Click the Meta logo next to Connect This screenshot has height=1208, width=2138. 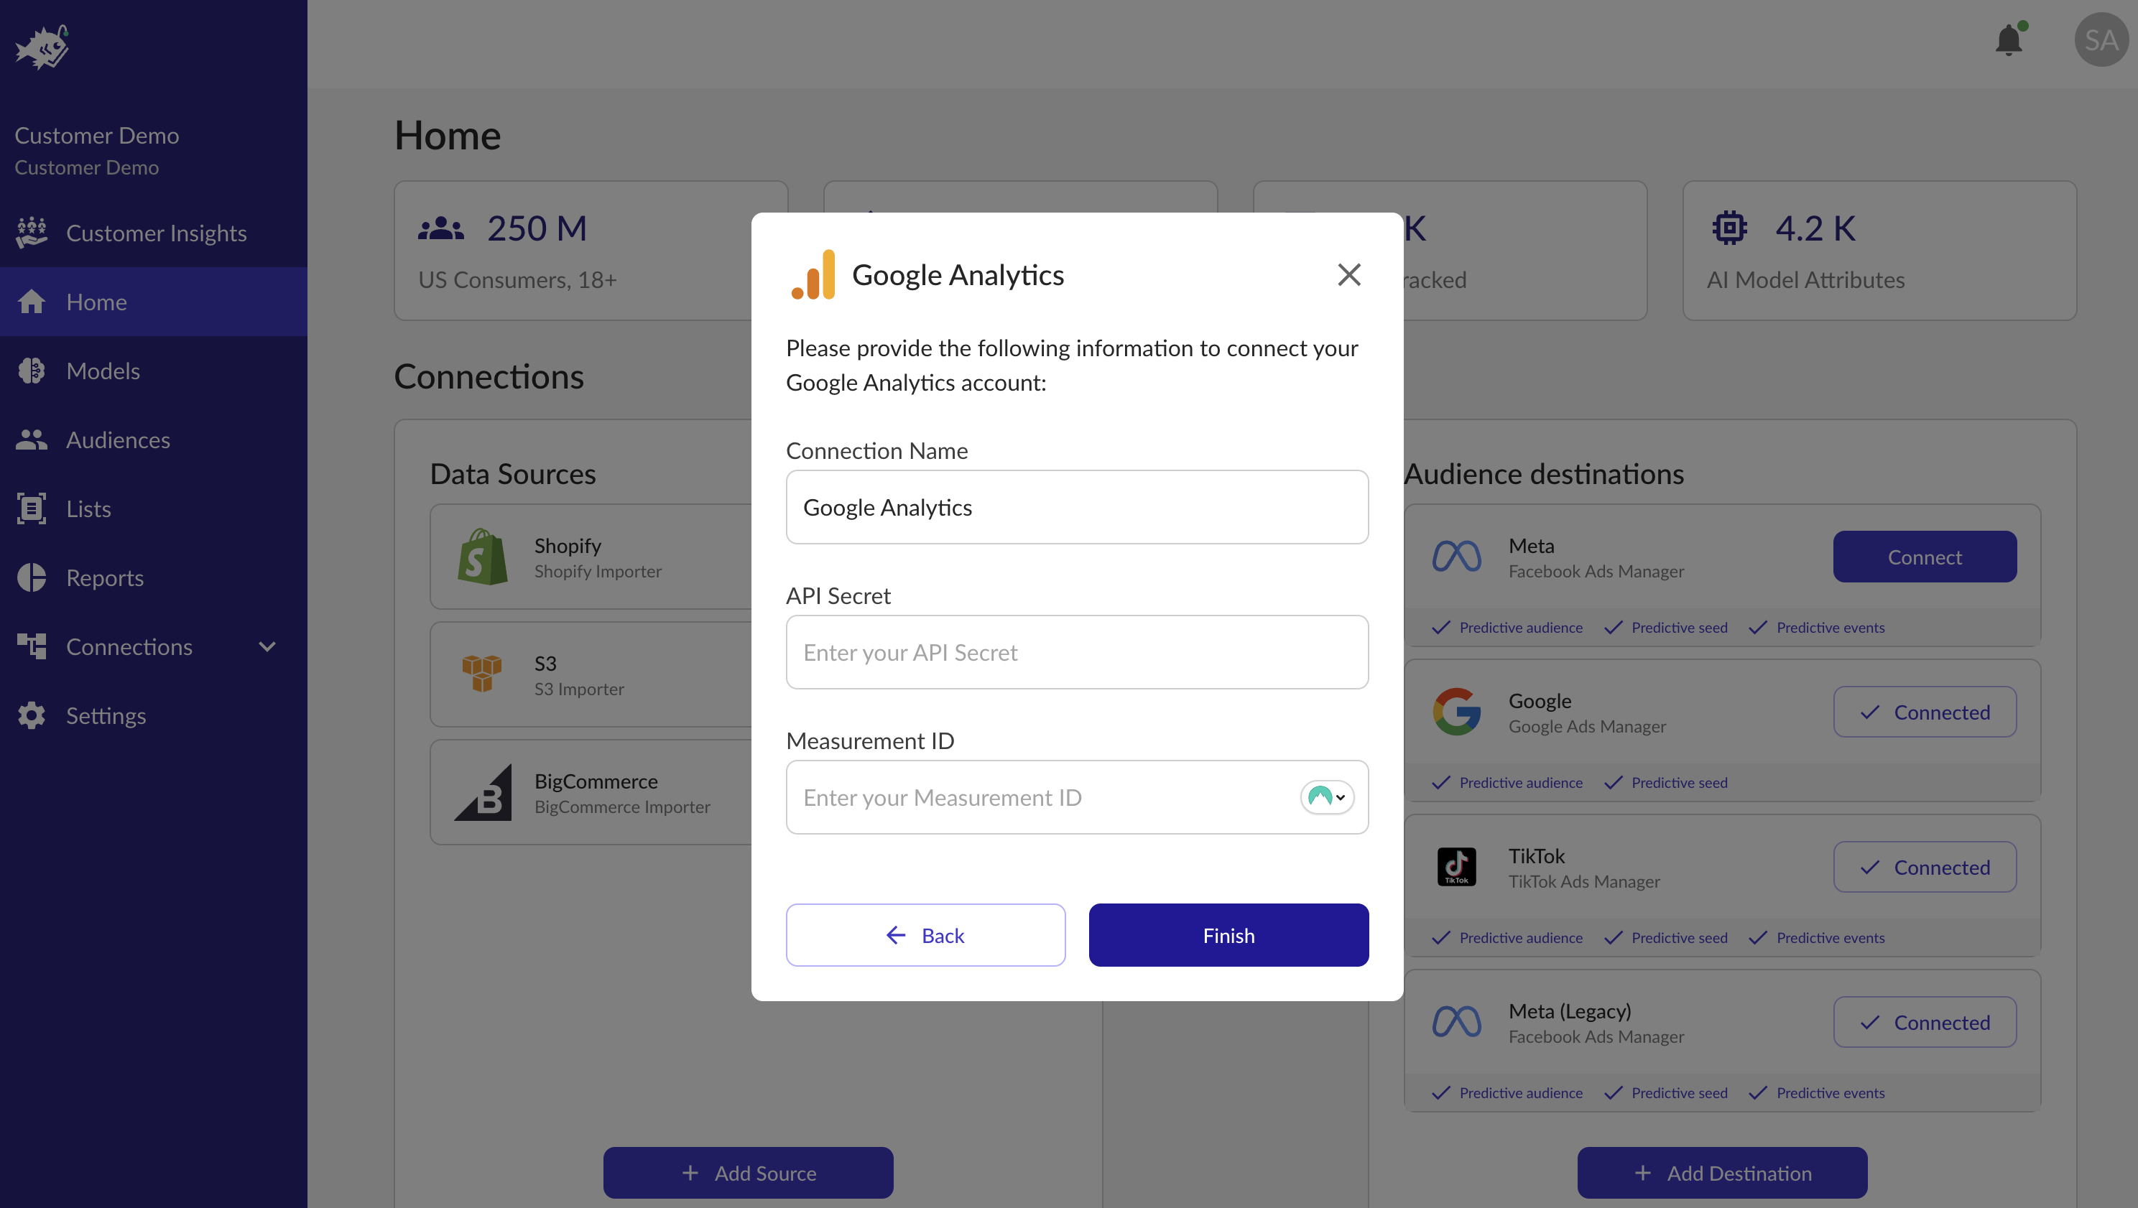[x=1457, y=556]
